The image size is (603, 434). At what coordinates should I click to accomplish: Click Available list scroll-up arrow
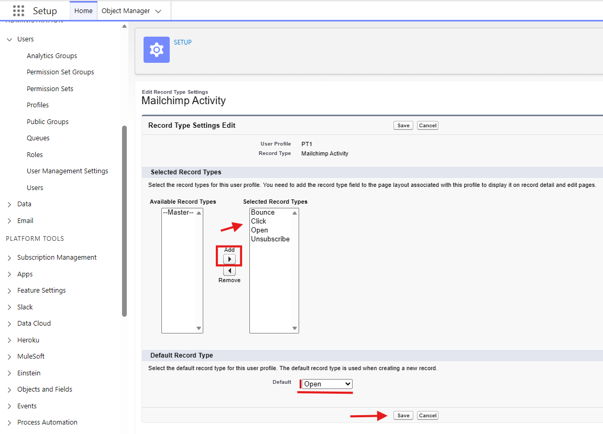pyautogui.click(x=199, y=213)
